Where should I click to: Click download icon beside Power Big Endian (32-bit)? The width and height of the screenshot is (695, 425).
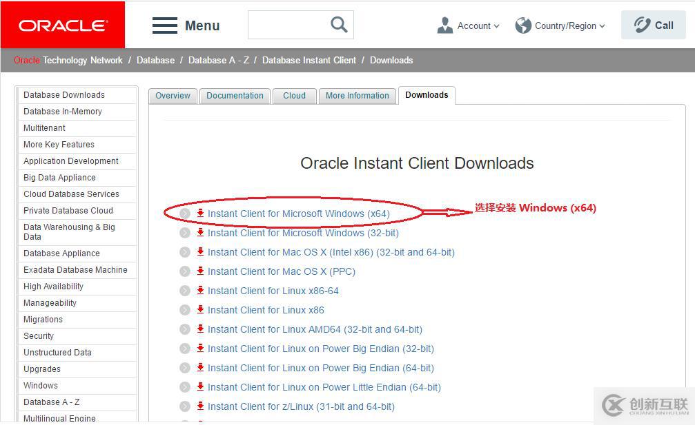click(x=200, y=349)
